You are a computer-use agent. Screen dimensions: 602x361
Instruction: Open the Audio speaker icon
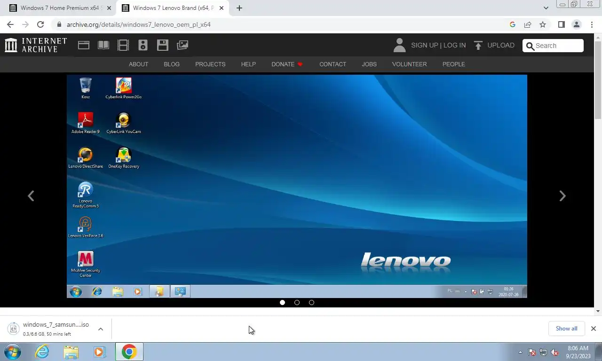point(143,45)
